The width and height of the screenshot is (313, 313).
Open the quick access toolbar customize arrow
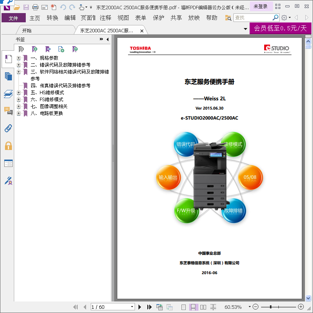point(91,7)
